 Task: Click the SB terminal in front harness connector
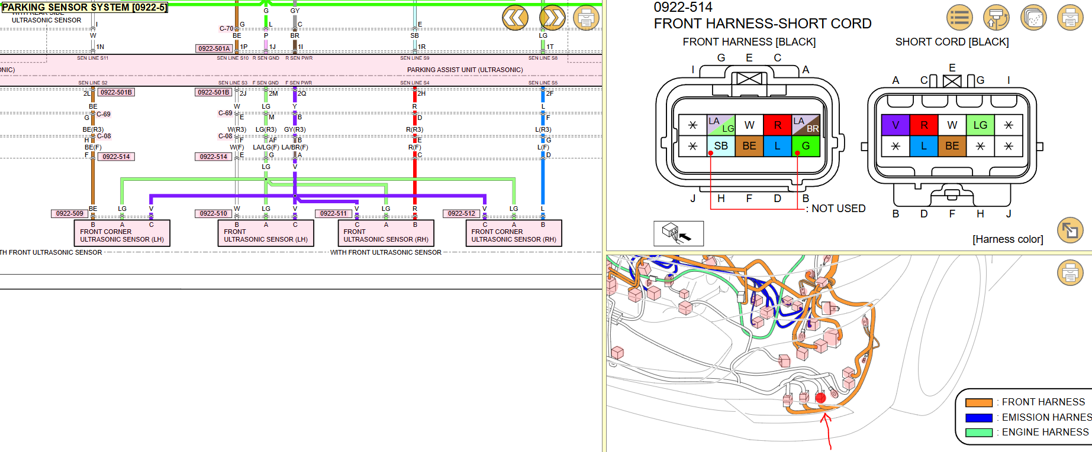[x=721, y=146]
